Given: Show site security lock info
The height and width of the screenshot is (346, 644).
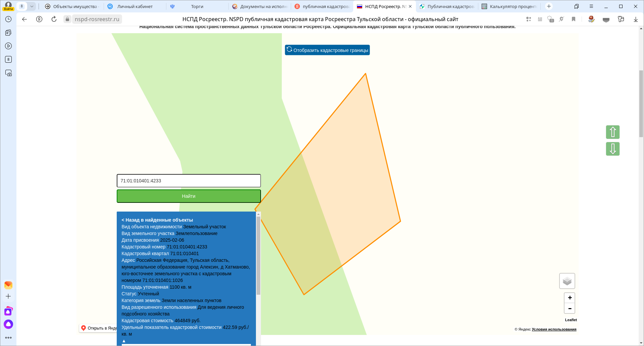Looking at the screenshot, I should tap(67, 19).
